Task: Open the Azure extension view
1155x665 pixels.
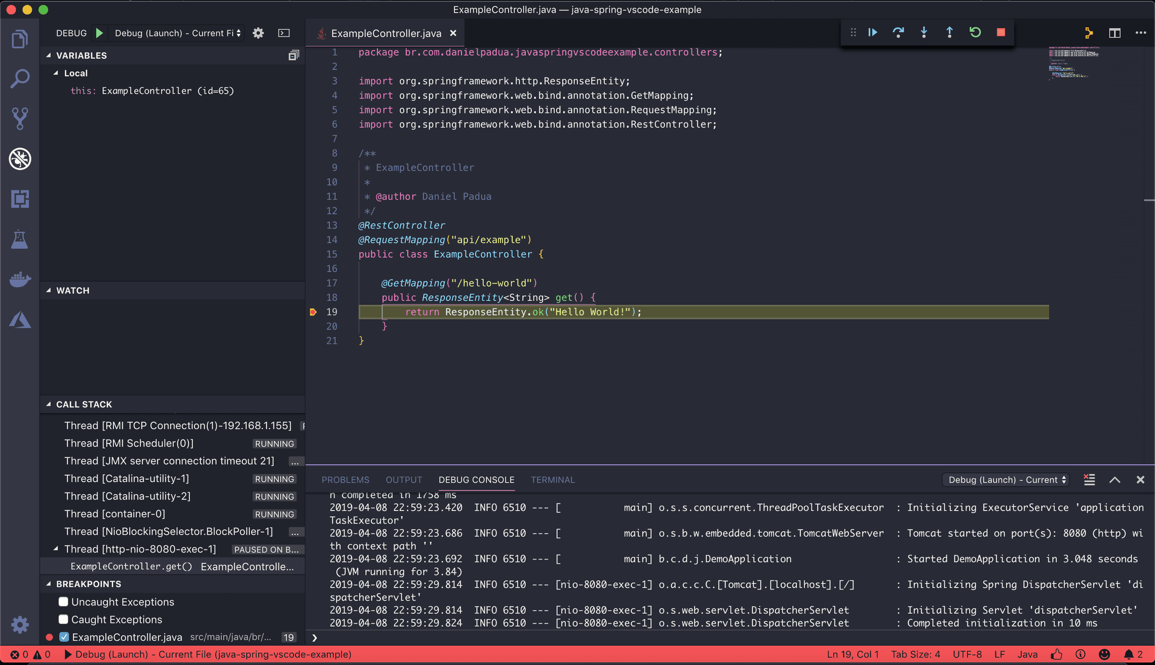Action: pyautogui.click(x=20, y=320)
